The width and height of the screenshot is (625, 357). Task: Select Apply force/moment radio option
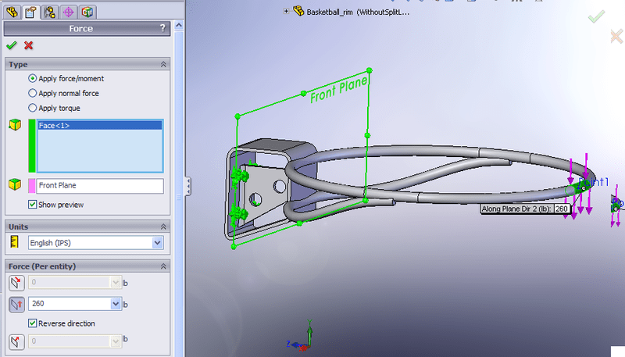(x=33, y=79)
